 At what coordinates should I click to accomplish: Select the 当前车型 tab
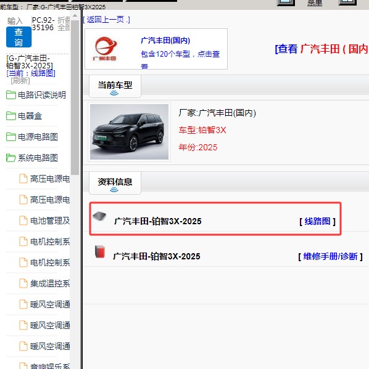click(115, 86)
